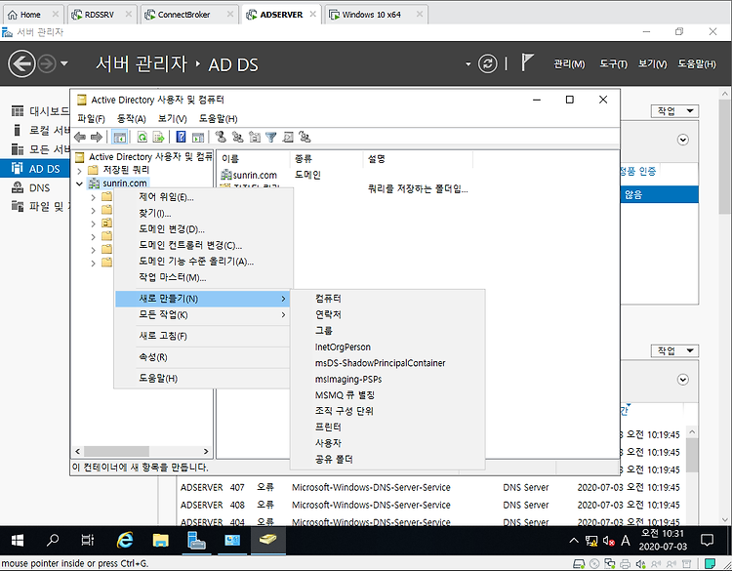Click the Windows Start button
This screenshot has width=732, height=571.
(x=18, y=540)
